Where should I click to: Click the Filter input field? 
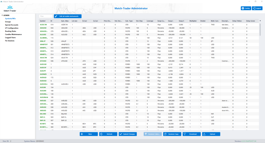point(46,16)
